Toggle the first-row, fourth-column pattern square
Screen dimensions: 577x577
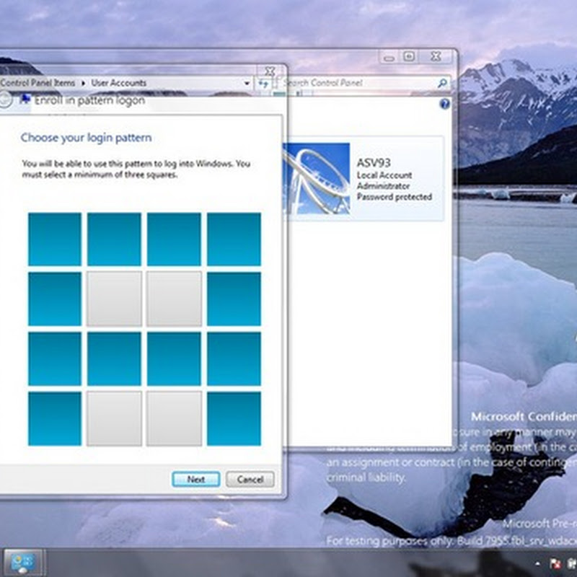coord(234,239)
